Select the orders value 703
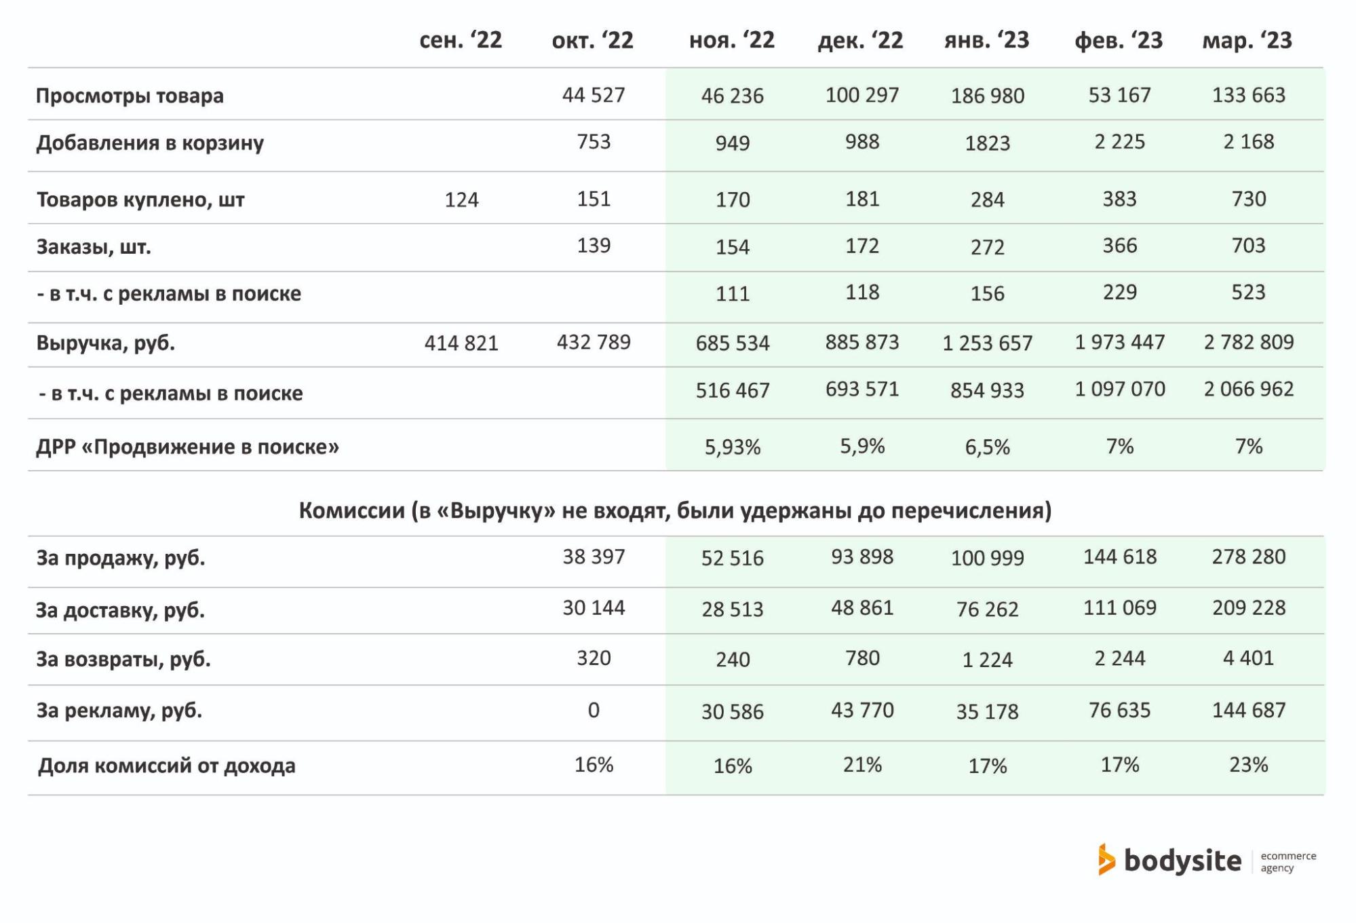The width and height of the screenshot is (1356, 923). click(x=1248, y=246)
